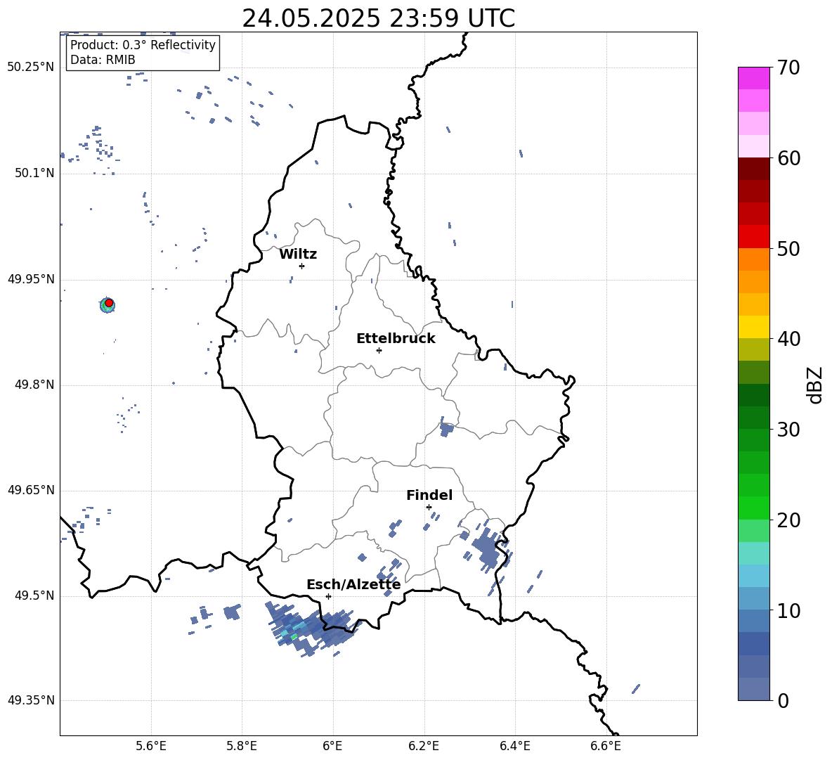Click the 6.4°E longitude label
The height and width of the screenshot is (760, 832).
tap(514, 746)
